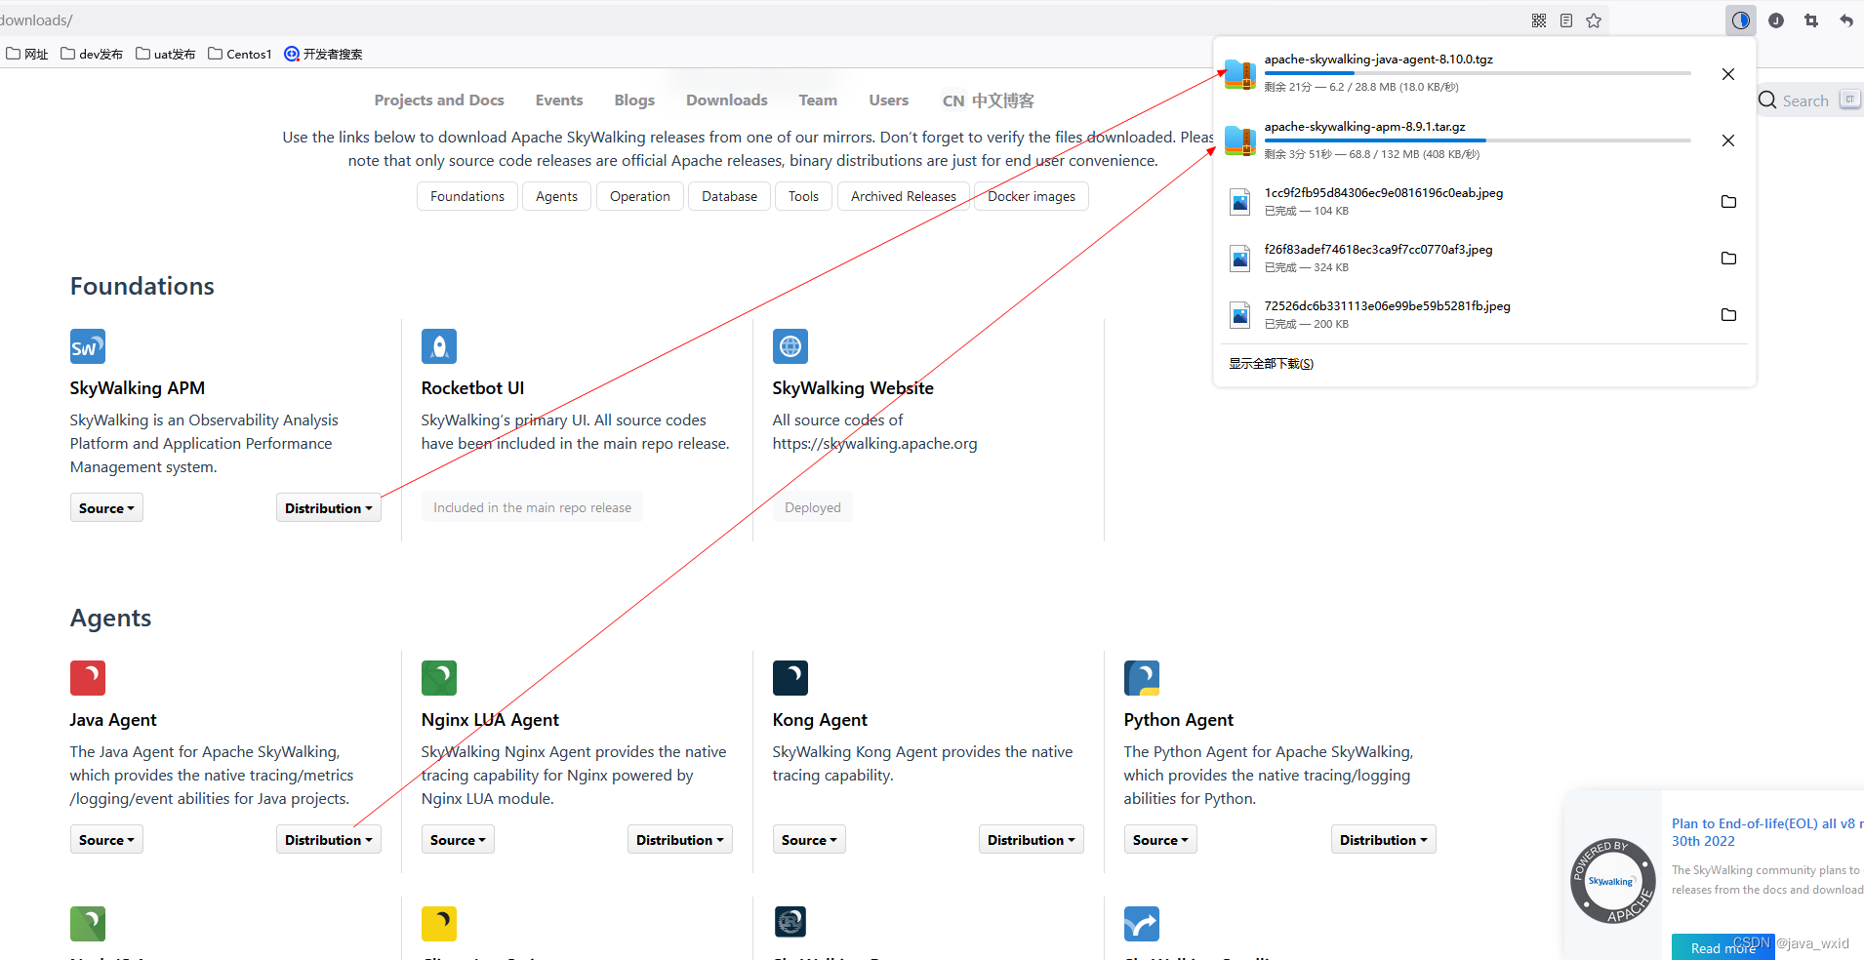Jump to the Agents section button
Screen dimensions: 1864x960
pyautogui.click(x=556, y=196)
